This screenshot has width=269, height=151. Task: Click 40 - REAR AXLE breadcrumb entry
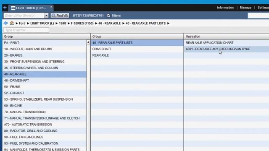109,23
